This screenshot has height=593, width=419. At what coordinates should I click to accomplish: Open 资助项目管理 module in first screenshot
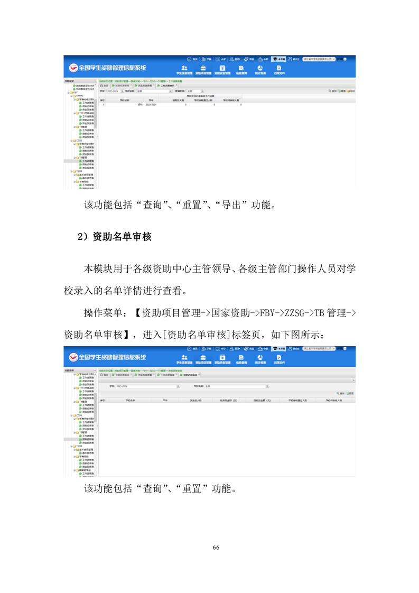[x=203, y=70]
